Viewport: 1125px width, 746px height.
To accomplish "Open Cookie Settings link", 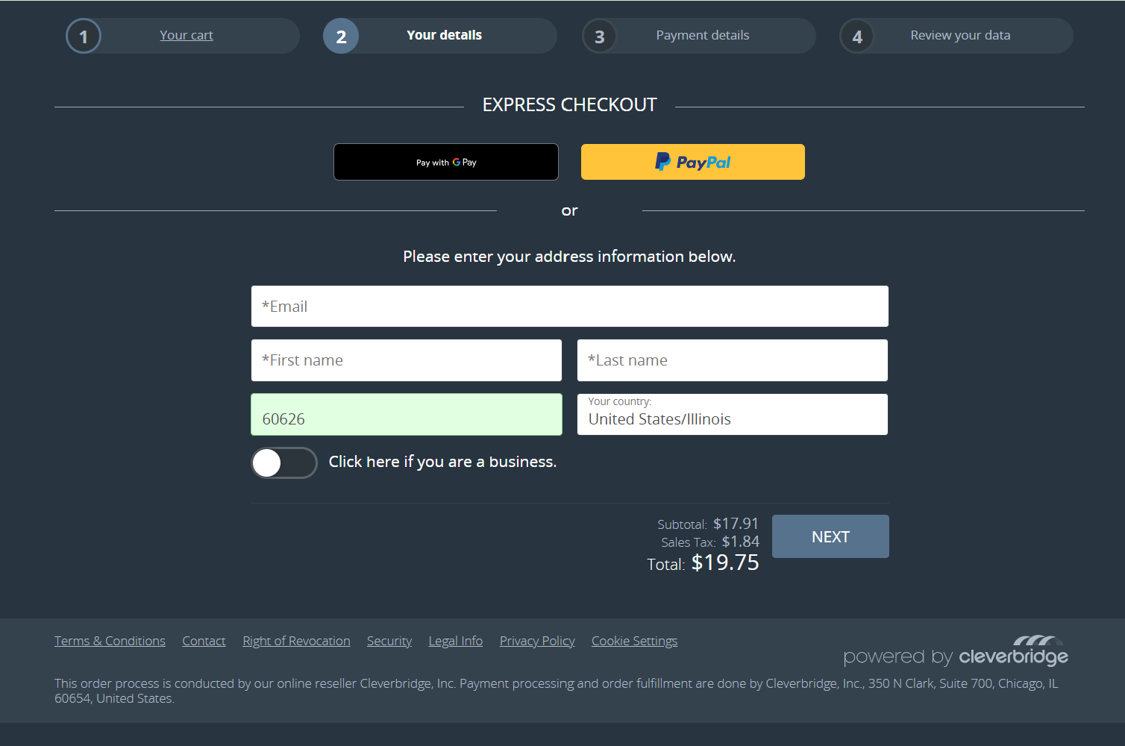I will (635, 641).
